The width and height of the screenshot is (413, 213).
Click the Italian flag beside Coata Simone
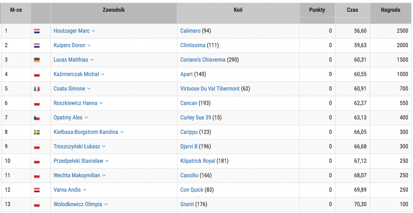pos(37,89)
